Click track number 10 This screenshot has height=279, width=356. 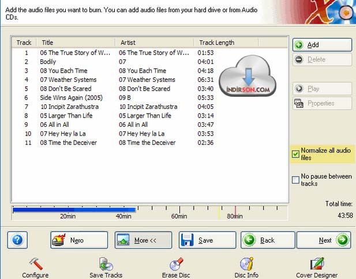click(x=28, y=134)
